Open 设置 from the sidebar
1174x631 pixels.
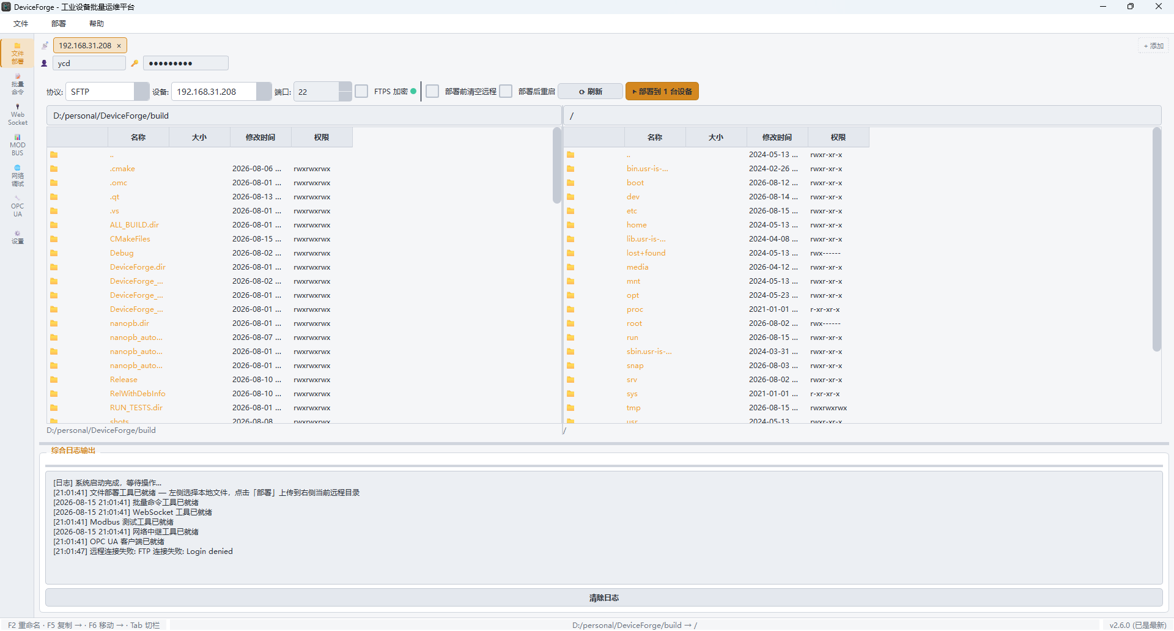tap(17, 237)
